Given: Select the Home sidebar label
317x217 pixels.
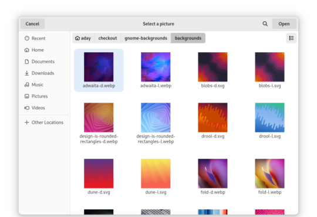Looking at the screenshot, I should [x=38, y=50].
